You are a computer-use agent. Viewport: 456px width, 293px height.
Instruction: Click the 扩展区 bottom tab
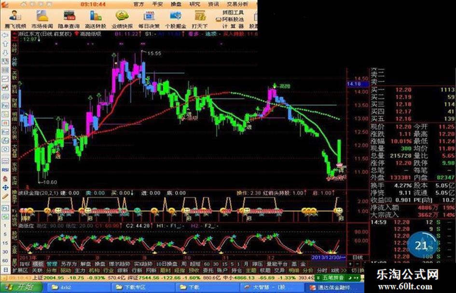[20, 270]
